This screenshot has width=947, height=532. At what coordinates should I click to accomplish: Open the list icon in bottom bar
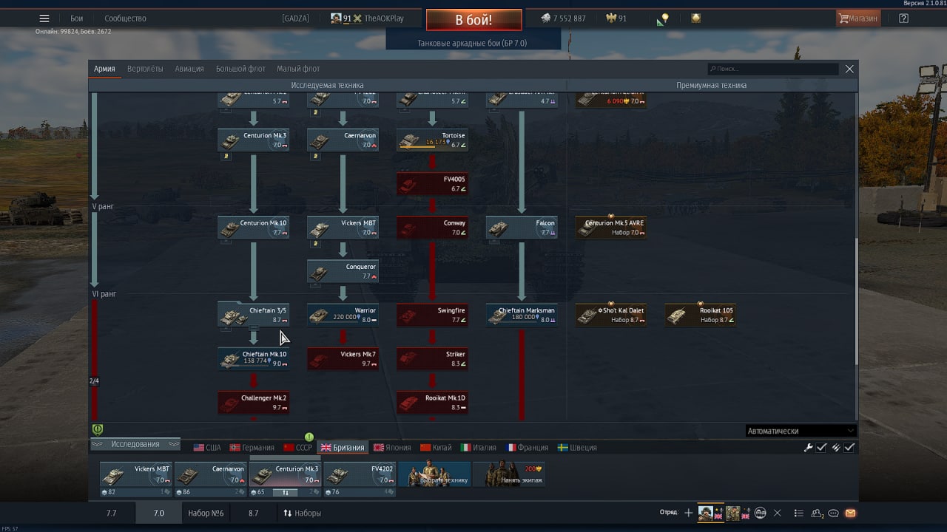(798, 513)
